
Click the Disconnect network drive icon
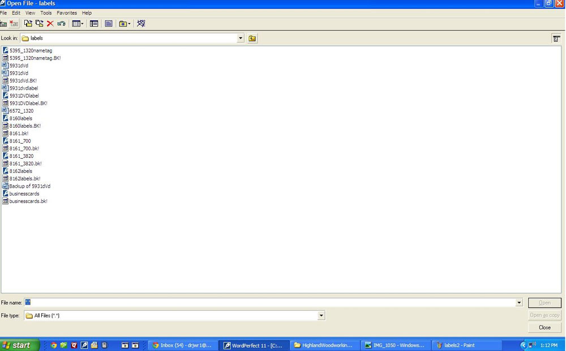click(x=14, y=24)
